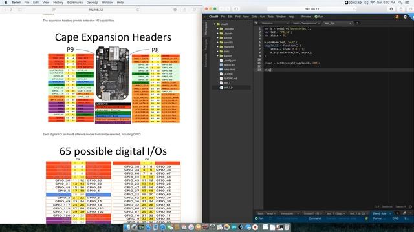Image resolution: width=414 pixels, height=232 pixels.
Task: Open the Cloud9 Goto menu
Action: coord(254,17)
